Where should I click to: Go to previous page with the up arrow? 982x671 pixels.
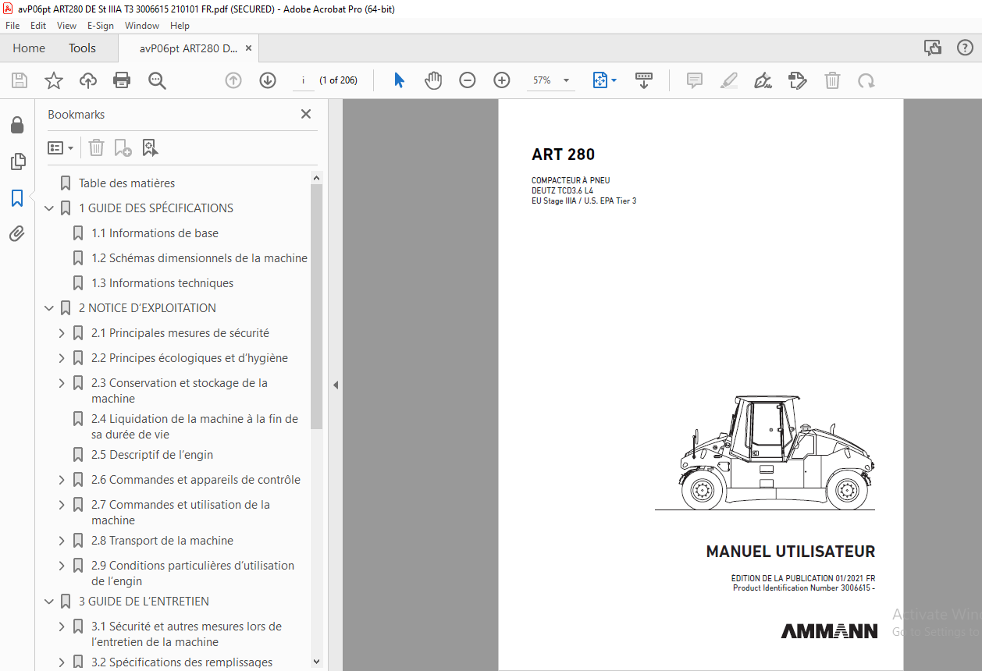coord(233,80)
